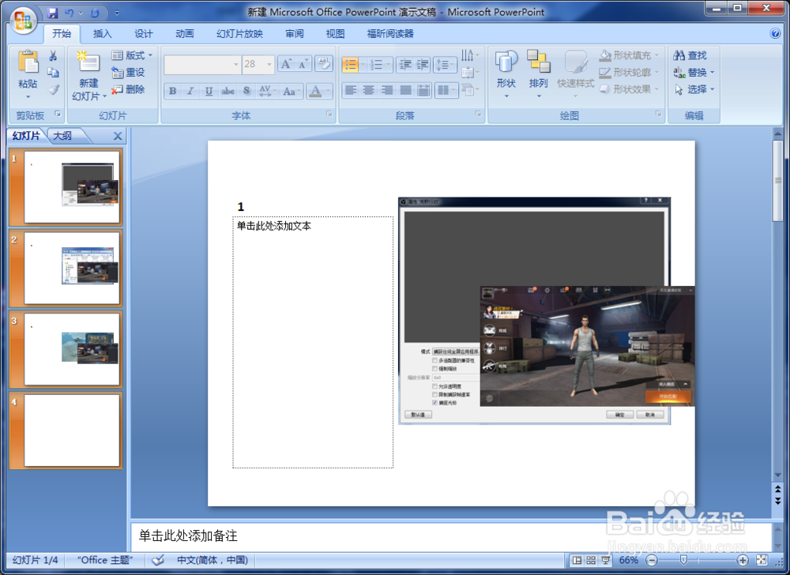Open the Shapes gallery

coord(506,74)
